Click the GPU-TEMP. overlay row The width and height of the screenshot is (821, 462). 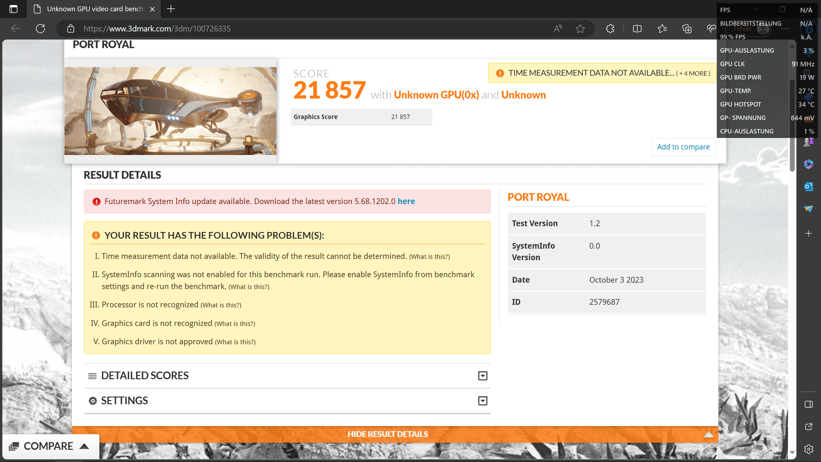767,91
